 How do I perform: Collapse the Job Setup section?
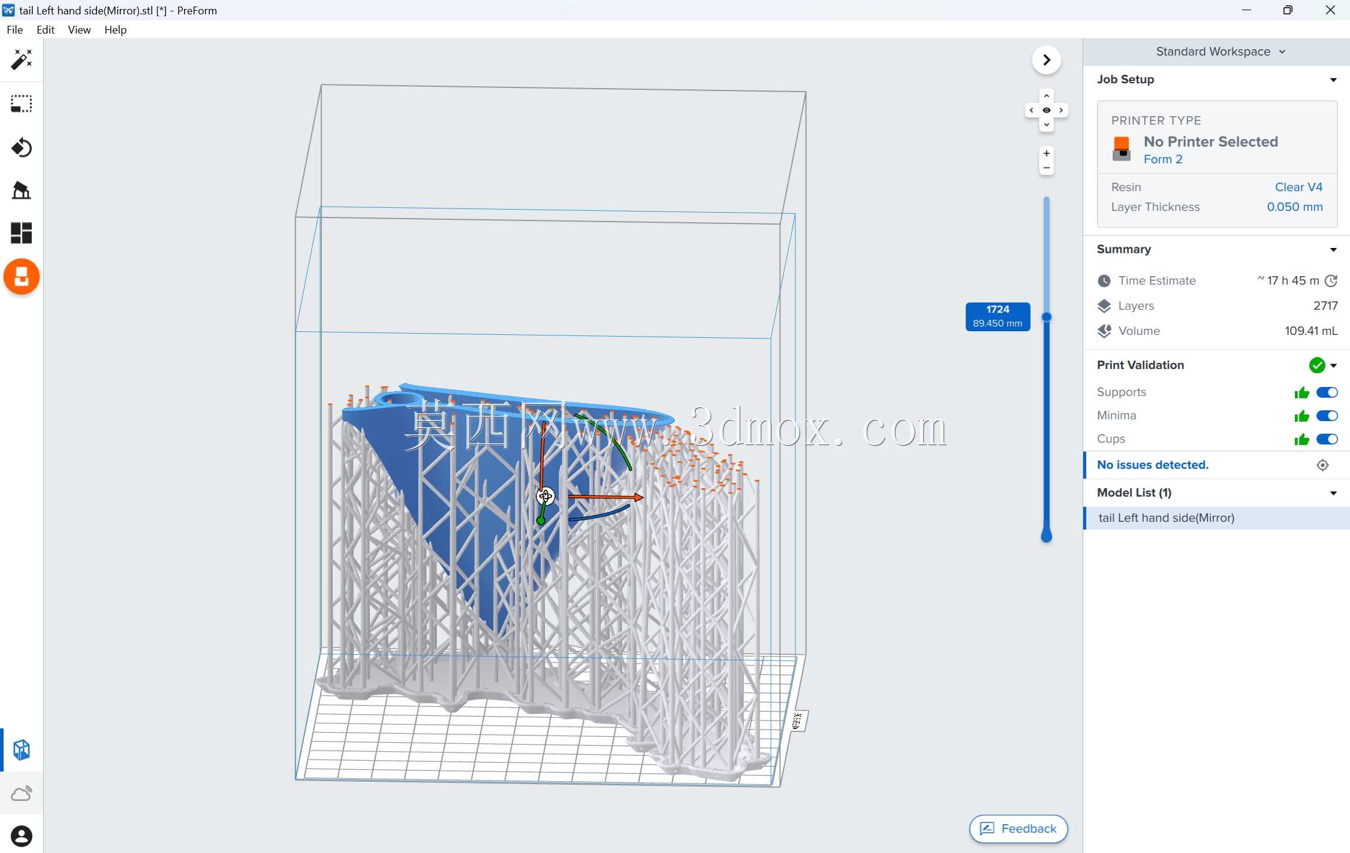coord(1333,80)
